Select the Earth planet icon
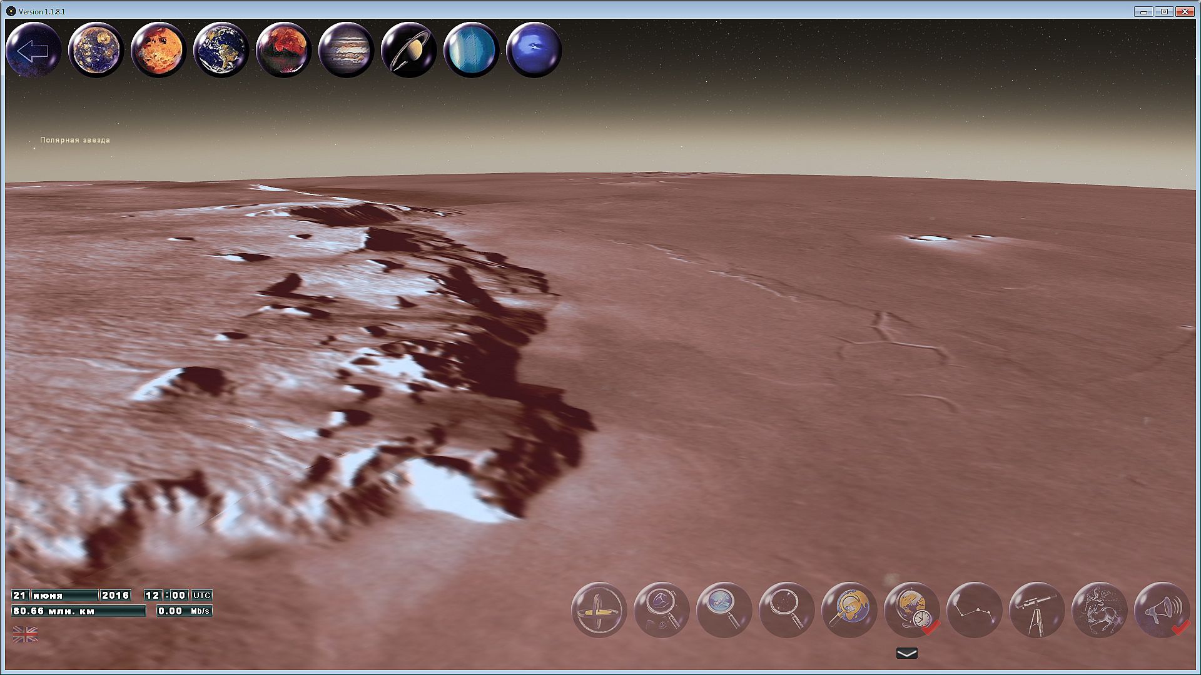 (221, 50)
